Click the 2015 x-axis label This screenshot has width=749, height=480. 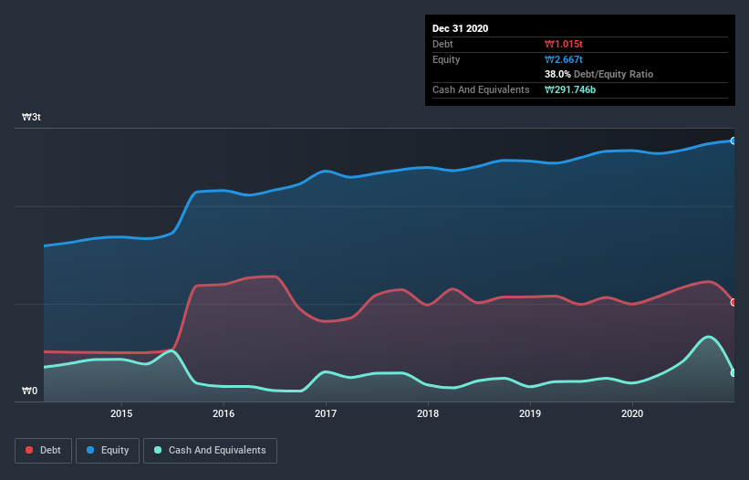pyautogui.click(x=121, y=413)
